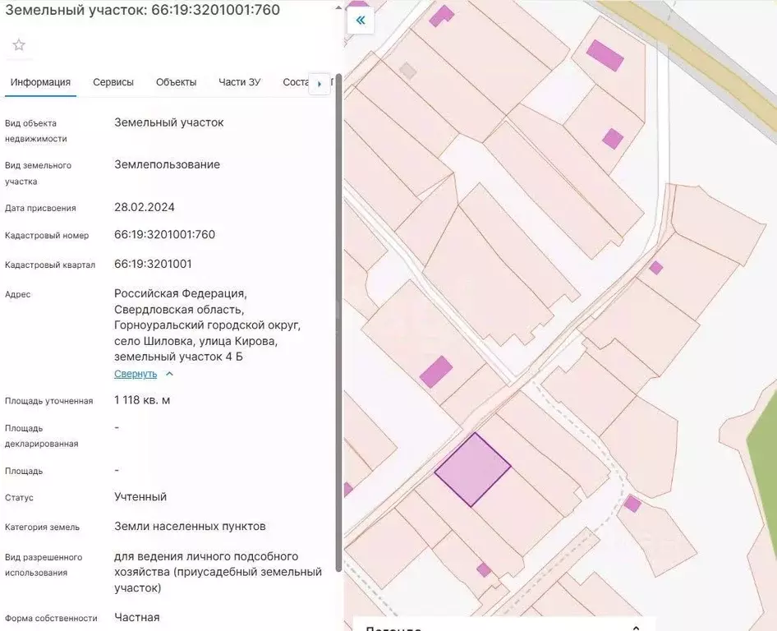Click the pink building directly above highlighted parcel

click(436, 371)
